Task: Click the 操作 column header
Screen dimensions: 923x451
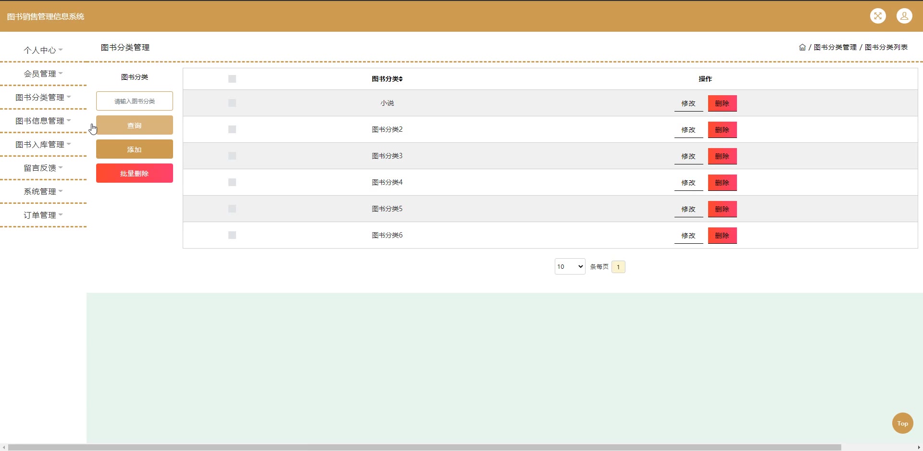Action: pos(705,79)
